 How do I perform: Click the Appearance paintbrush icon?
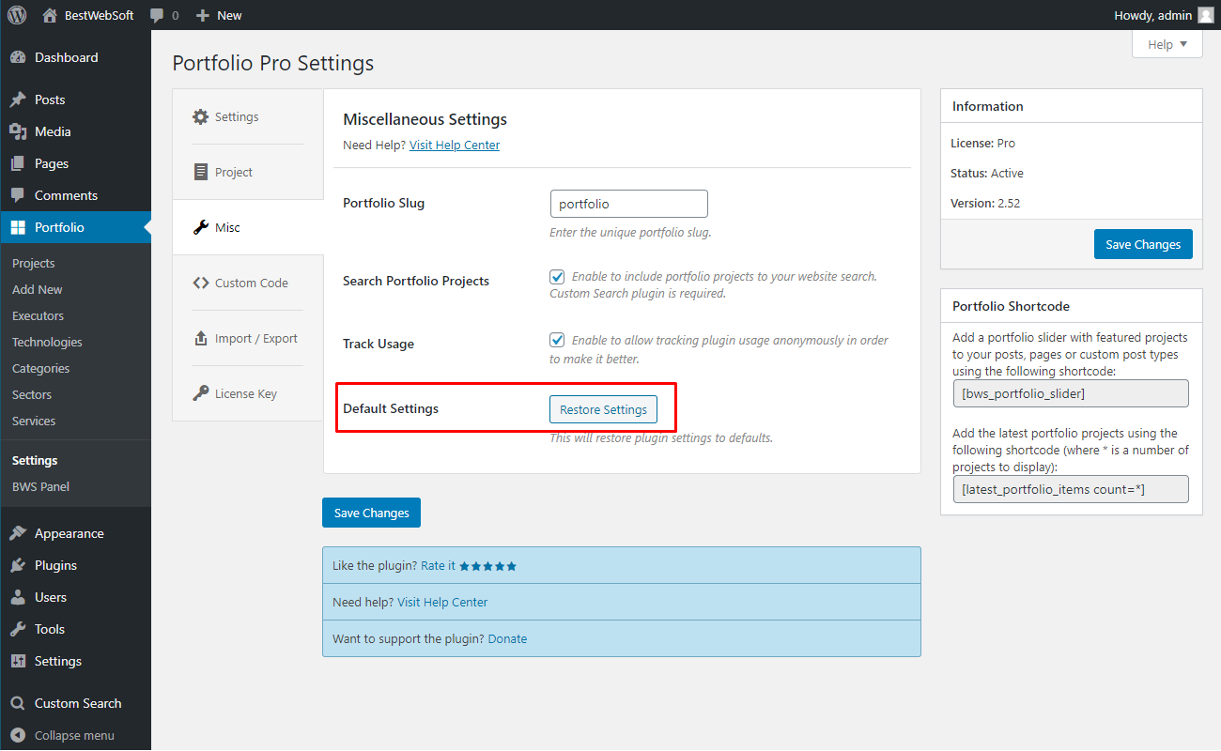pyautogui.click(x=18, y=533)
